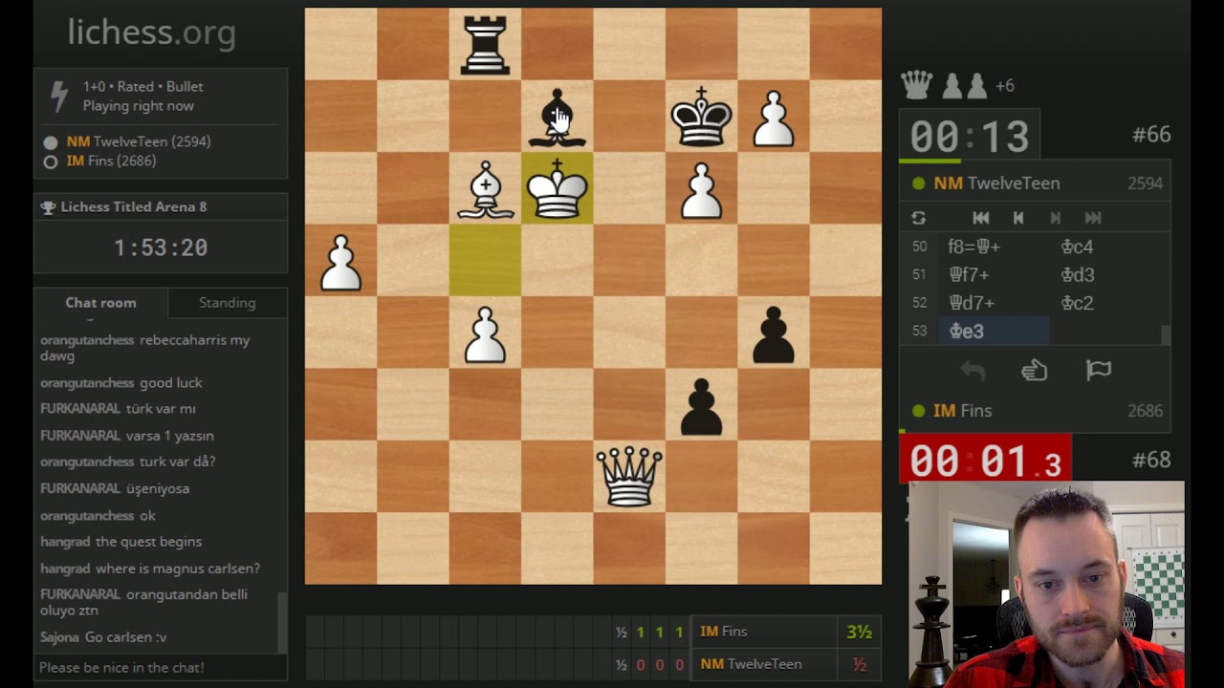Screen dimensions: 1224x688
Task: Click the chat room scrollbar
Action: [281, 621]
